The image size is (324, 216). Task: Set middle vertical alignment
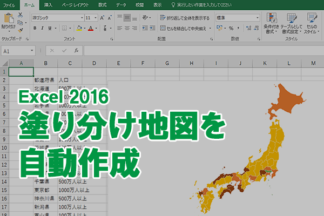(127, 18)
